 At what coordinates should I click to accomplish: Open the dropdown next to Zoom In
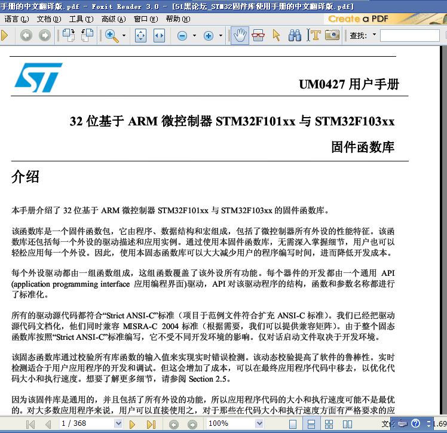[221, 36]
